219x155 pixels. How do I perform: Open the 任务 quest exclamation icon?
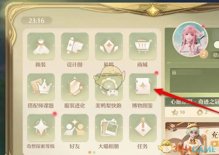pos(143,128)
